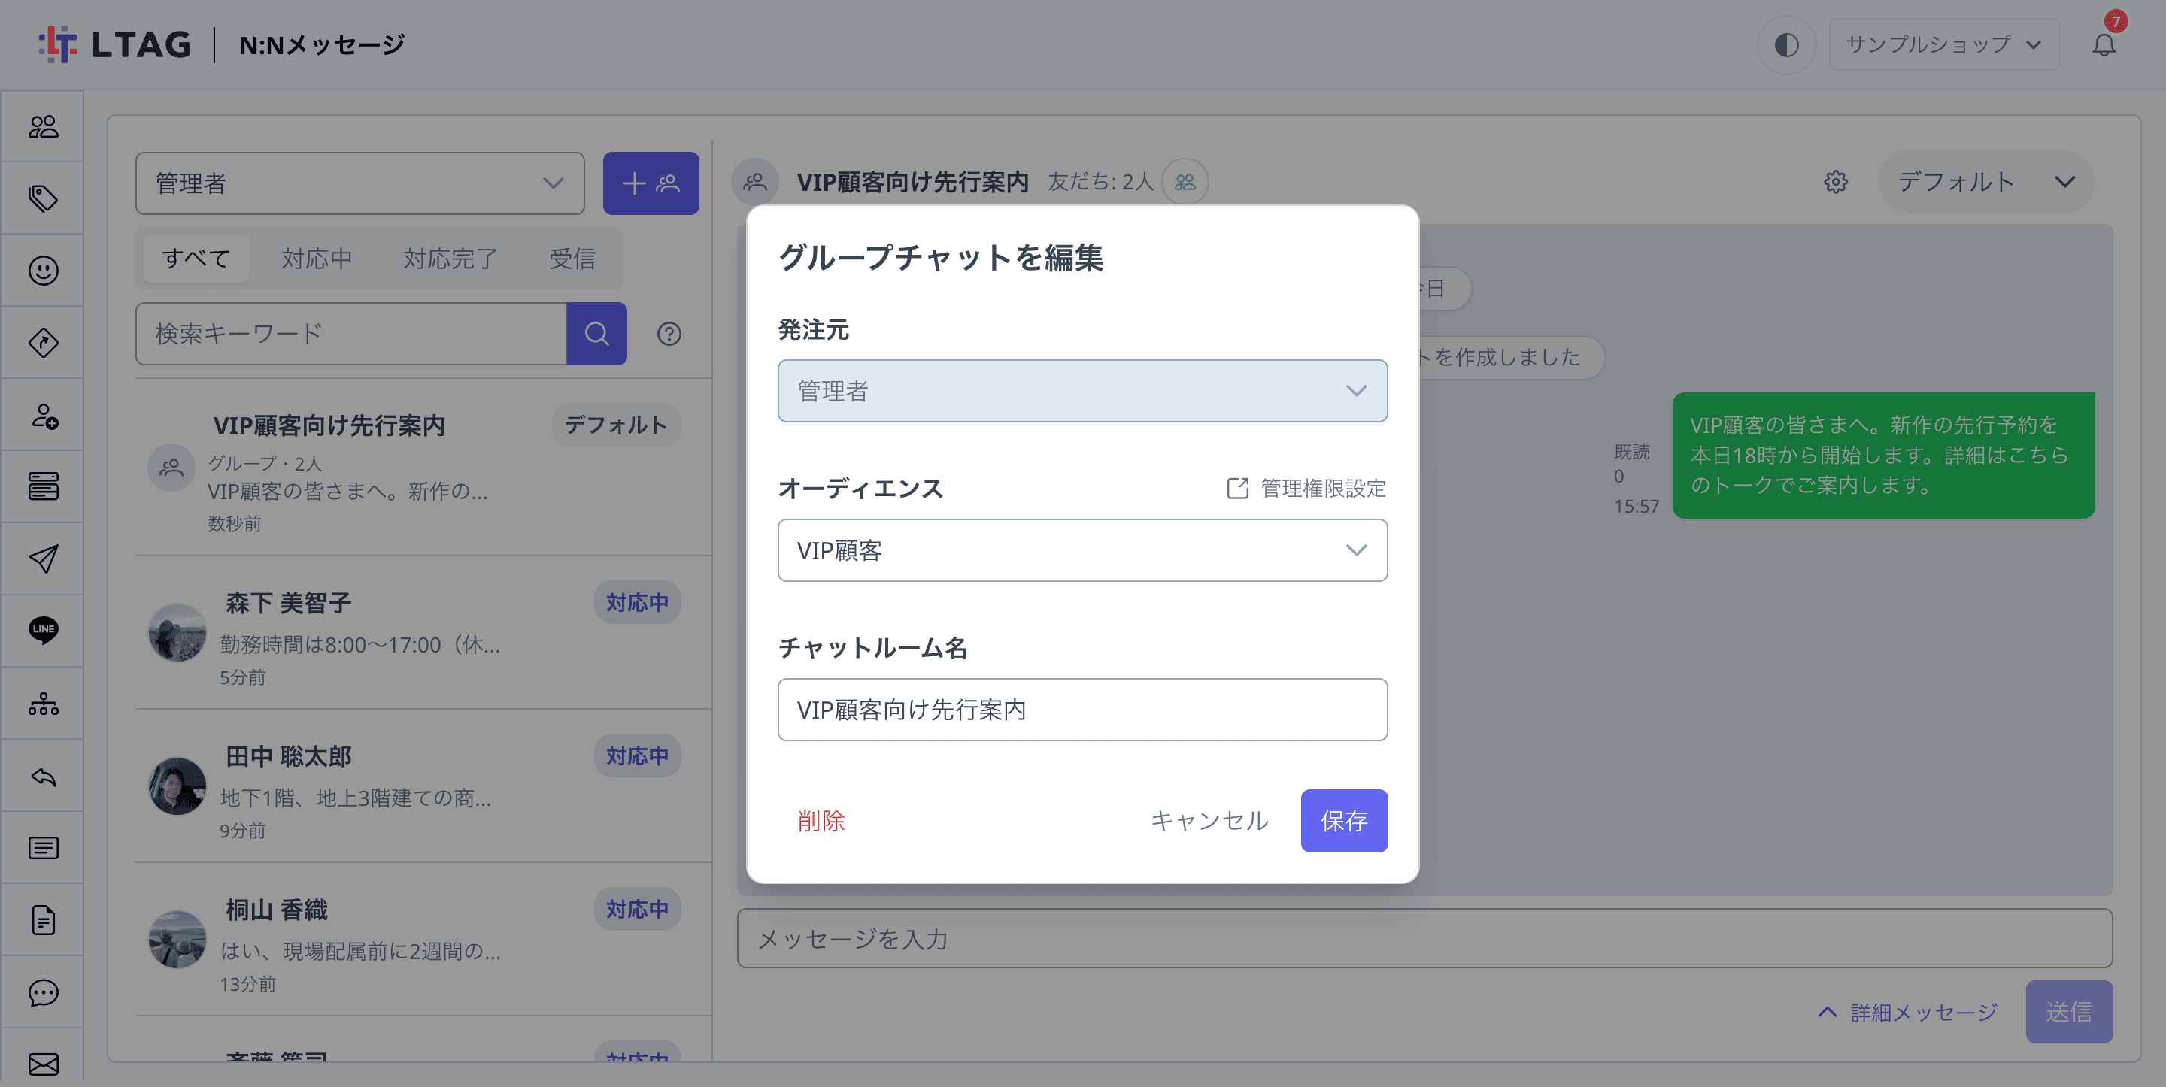This screenshot has width=2166, height=1087.
Task: Open the tags sidebar icon
Action: [x=43, y=198]
